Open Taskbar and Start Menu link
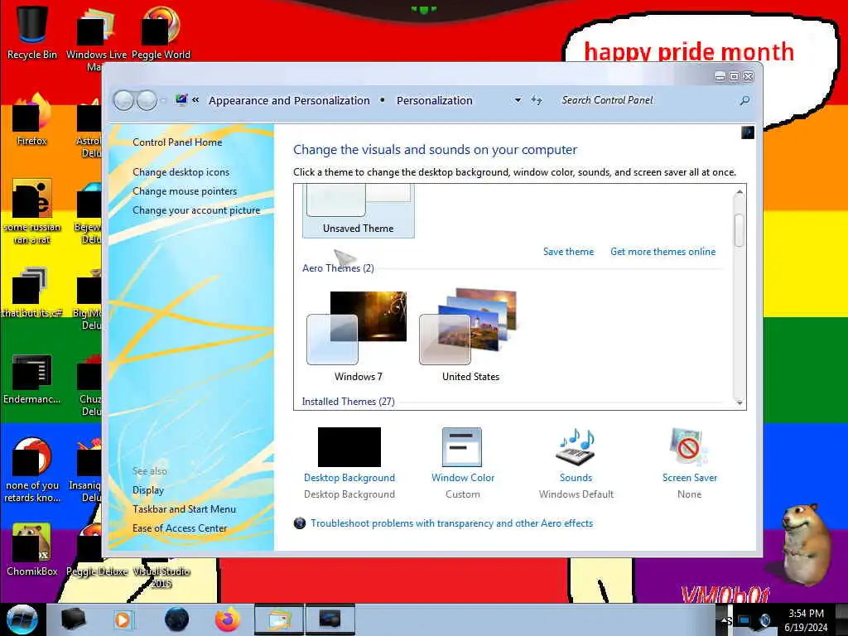Screen dimensions: 848x636 click(x=184, y=509)
